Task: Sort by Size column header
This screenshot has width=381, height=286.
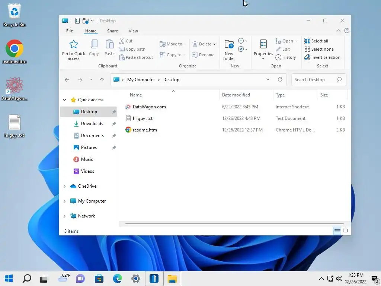Action: 332,95
